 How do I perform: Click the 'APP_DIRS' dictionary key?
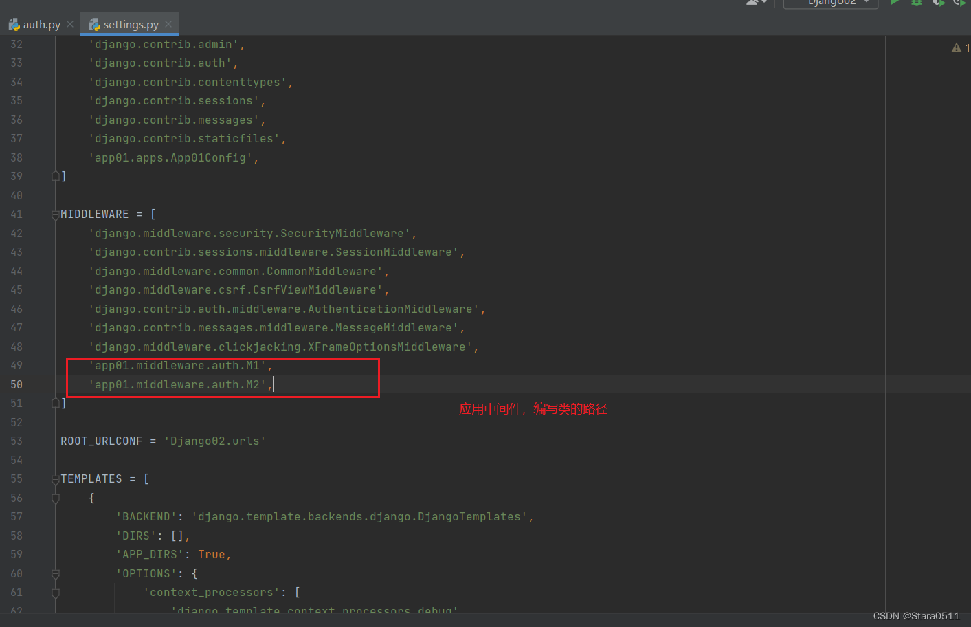pyautogui.click(x=150, y=555)
